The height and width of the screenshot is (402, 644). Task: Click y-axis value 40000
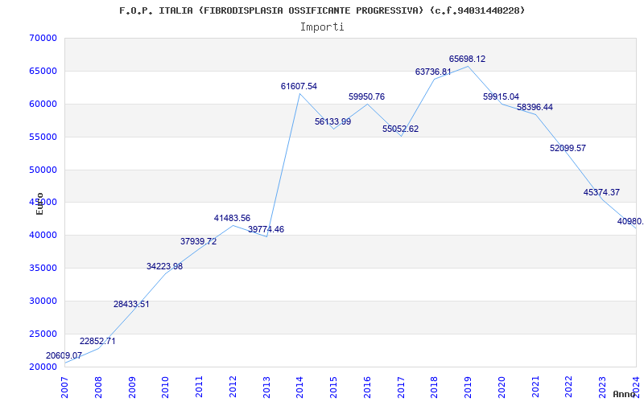click(x=43, y=235)
